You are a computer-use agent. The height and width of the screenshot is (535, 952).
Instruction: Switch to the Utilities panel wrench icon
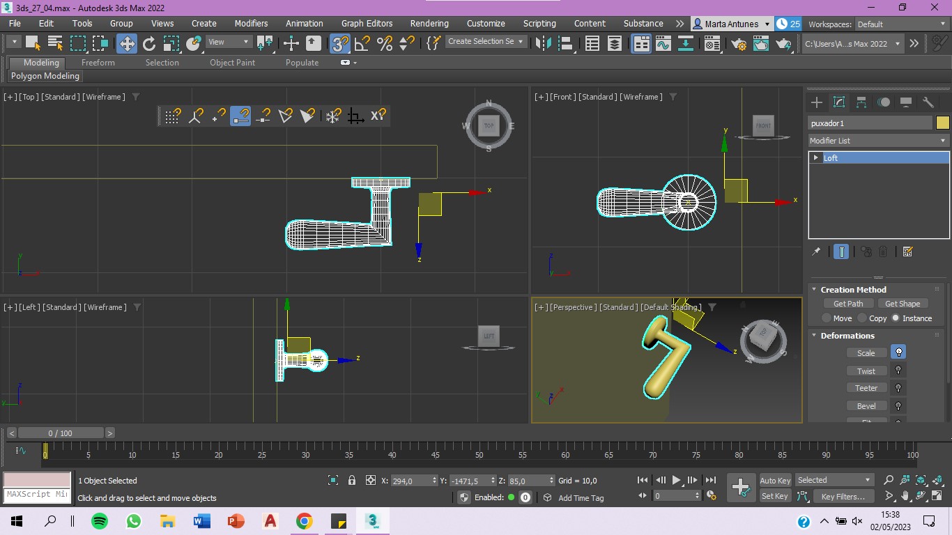tap(928, 102)
